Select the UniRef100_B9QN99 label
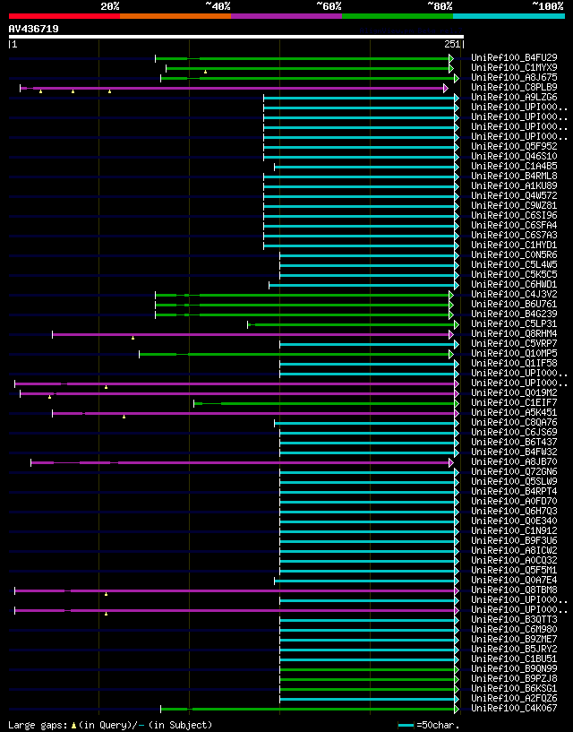Viewport: 573px width, 732px height. 514,669
